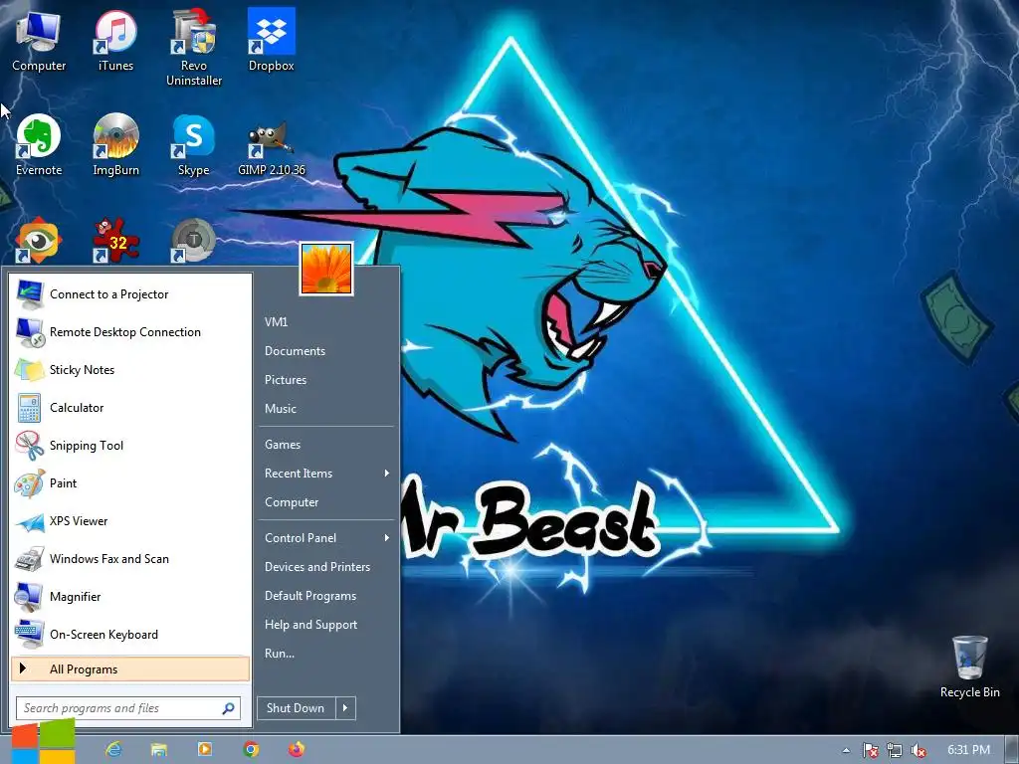Viewport: 1019px width, 764px height.
Task: Expand All Programs list
Action: [130, 669]
